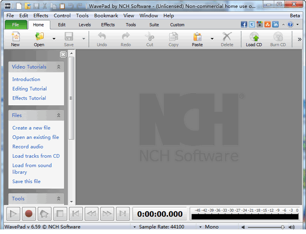The height and width of the screenshot is (234, 306).
Task: Start playback with the Play button
Action: [13, 214]
